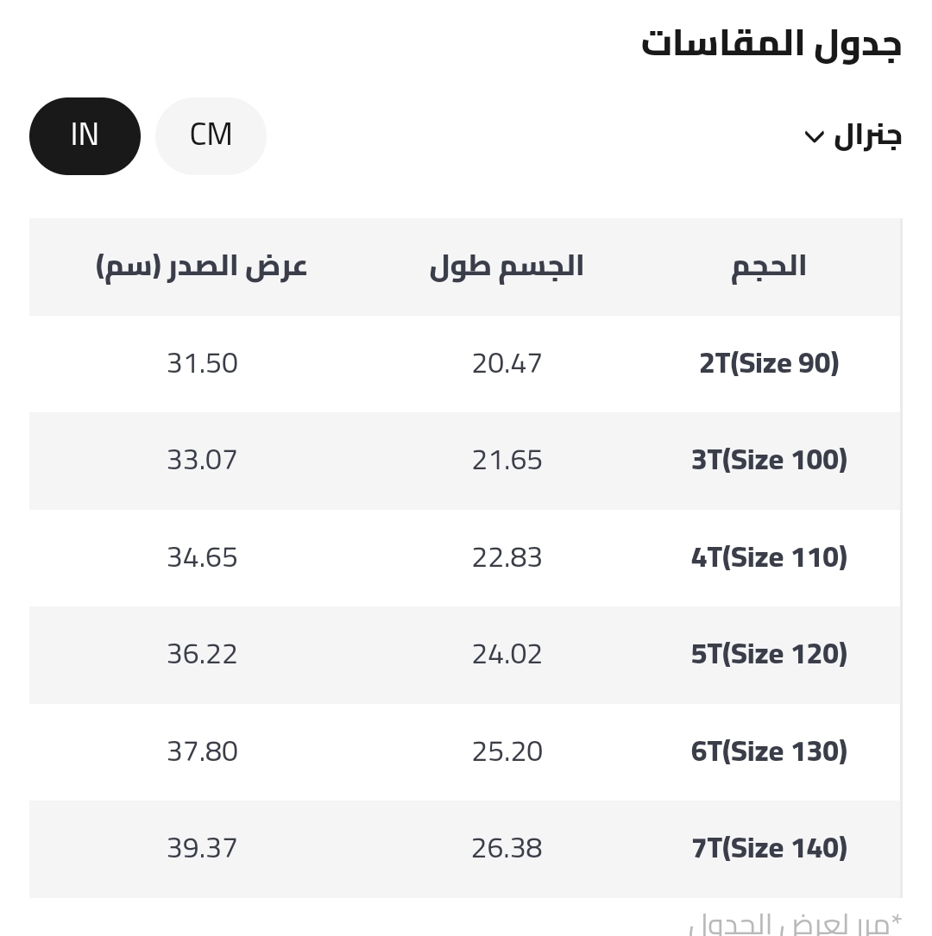
Task: Select the 6T(Size 130) row label
Action: point(769,751)
